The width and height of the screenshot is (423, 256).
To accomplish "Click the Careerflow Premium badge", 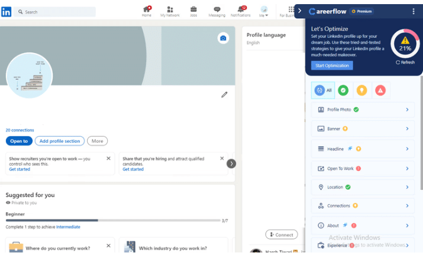I will pos(361,11).
